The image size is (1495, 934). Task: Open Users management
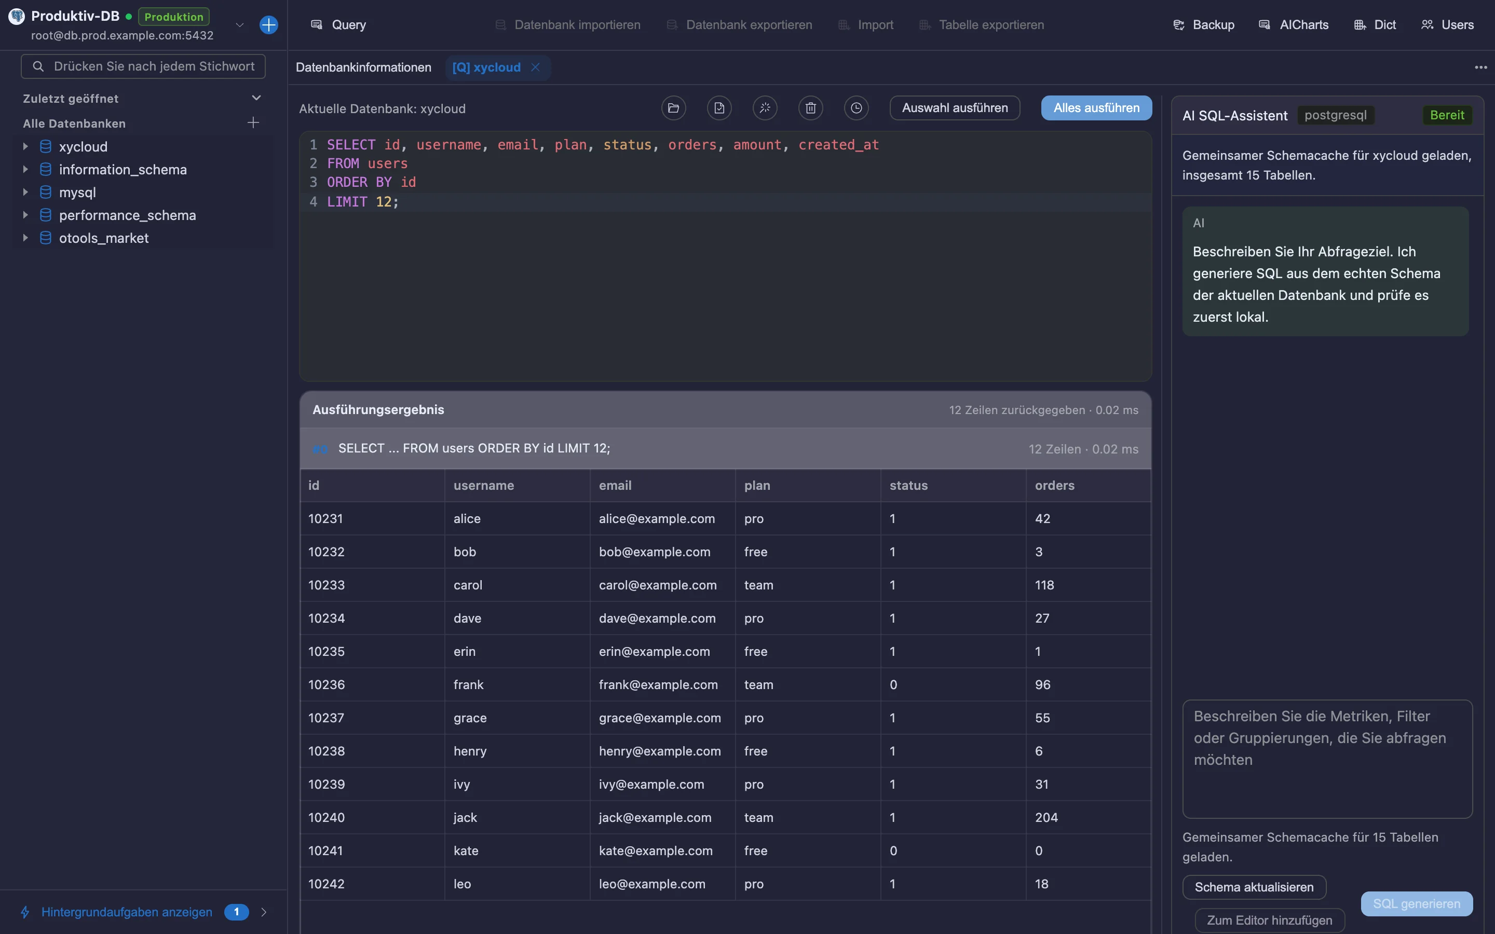pos(1447,25)
